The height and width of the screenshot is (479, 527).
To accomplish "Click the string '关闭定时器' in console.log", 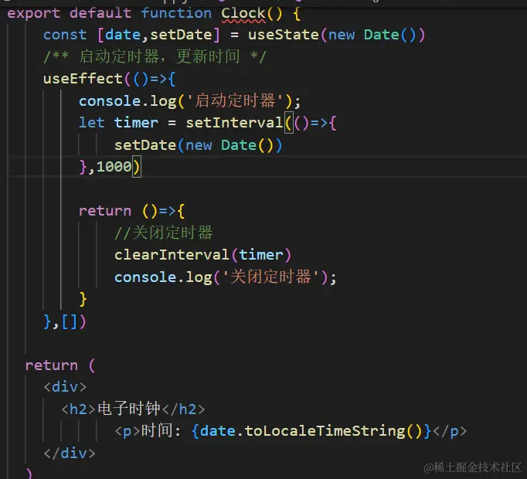I will click(270, 277).
